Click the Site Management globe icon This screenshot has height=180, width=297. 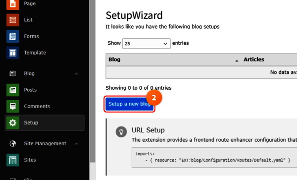click(13, 144)
